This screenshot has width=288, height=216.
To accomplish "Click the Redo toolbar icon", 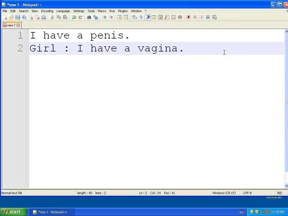I will point(80,17).
